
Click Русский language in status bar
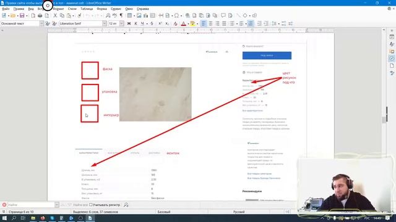239,212
